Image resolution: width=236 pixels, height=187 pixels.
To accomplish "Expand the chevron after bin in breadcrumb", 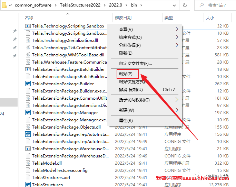I will tap(141, 5).
